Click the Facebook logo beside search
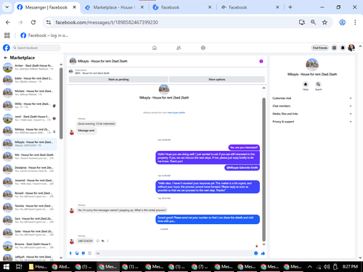Screen dimensions: 363x272 pos(7,48)
